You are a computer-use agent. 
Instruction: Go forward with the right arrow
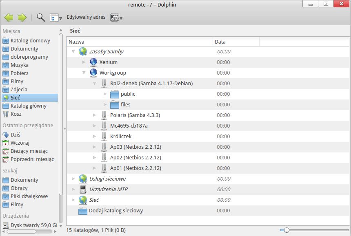click(22, 17)
